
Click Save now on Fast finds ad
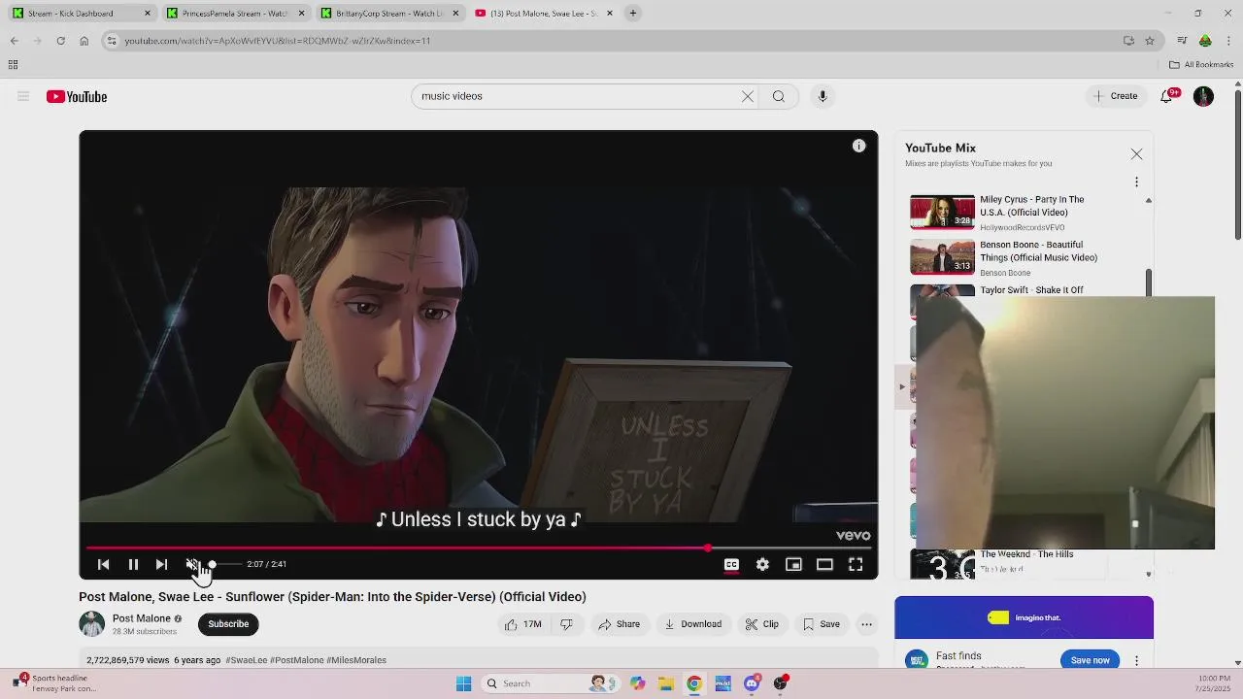tap(1090, 660)
